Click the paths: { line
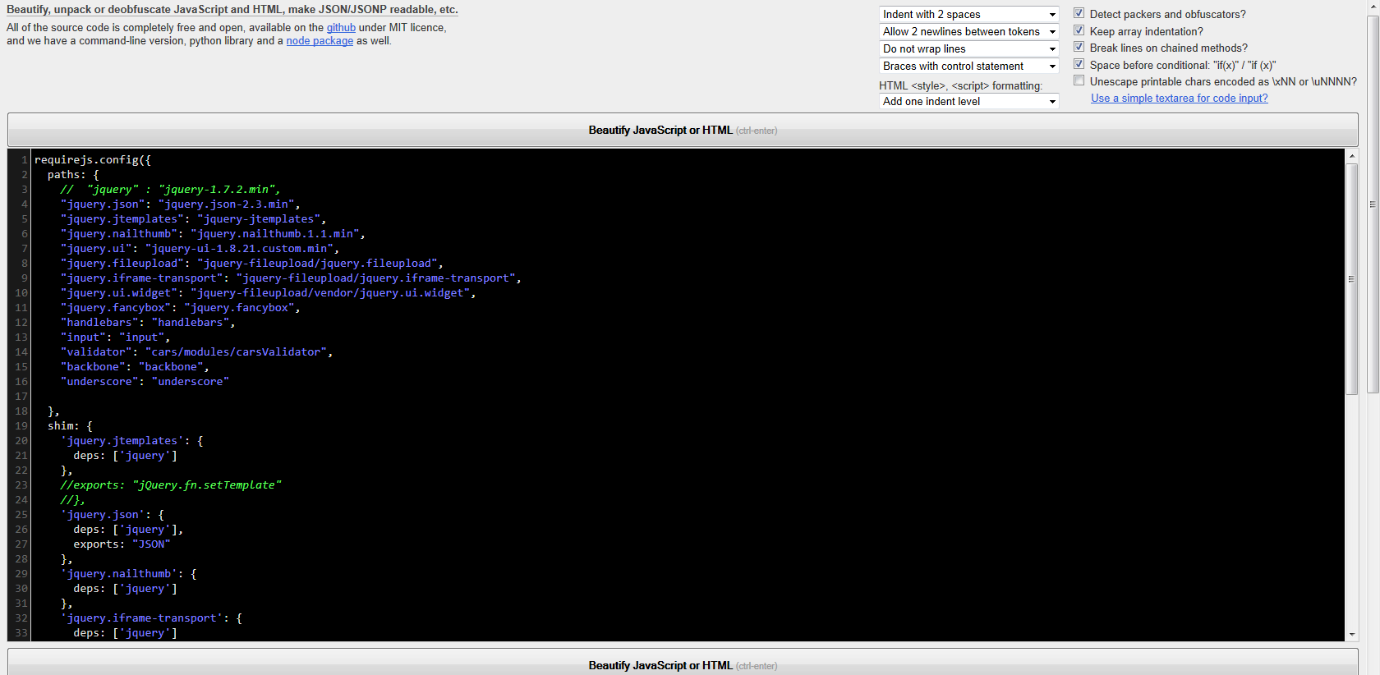1380x675 pixels. point(73,174)
